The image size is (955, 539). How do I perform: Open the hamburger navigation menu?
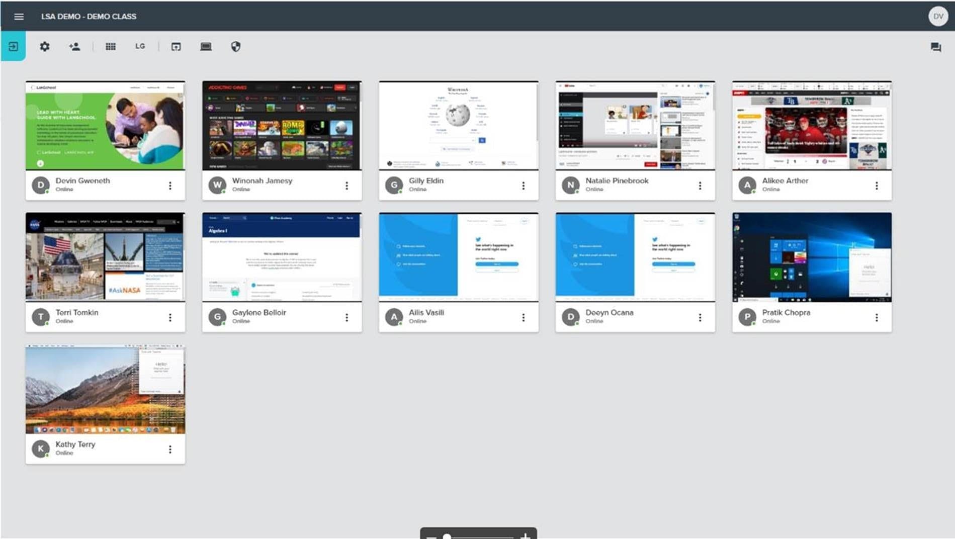(19, 17)
